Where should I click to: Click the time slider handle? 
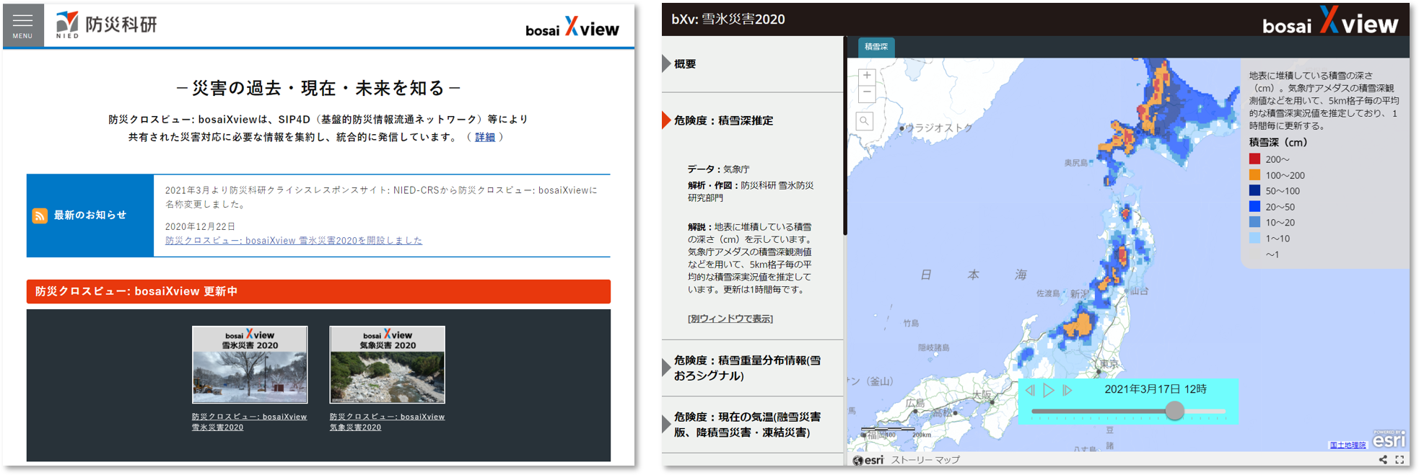(x=1174, y=411)
